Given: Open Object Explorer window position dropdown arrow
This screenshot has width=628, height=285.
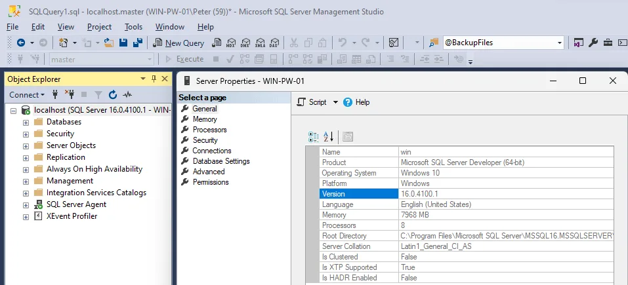Looking at the screenshot, I should 143,79.
